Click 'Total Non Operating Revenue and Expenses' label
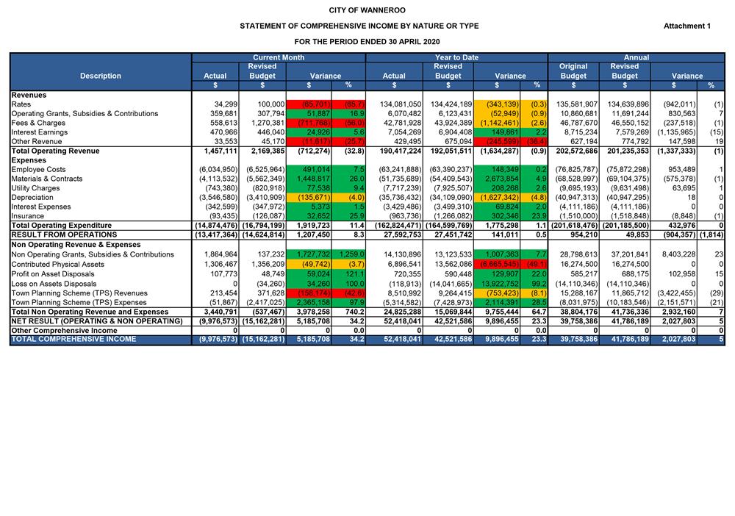The image size is (735, 516). tap(90, 312)
